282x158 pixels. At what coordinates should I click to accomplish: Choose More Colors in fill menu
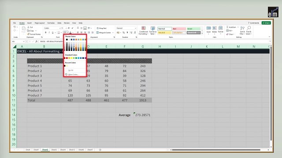tap(74, 74)
